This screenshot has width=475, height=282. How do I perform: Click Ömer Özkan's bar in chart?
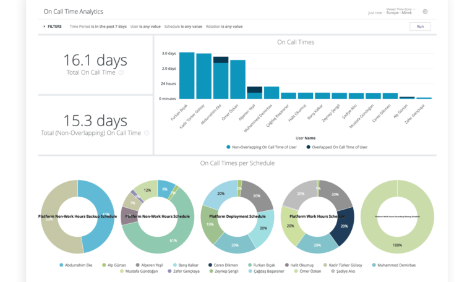click(237, 79)
